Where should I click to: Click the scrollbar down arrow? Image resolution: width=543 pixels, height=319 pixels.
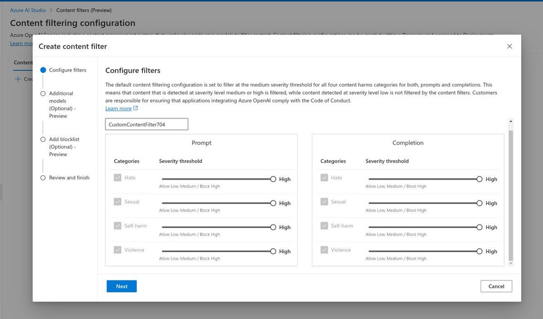coord(510,263)
